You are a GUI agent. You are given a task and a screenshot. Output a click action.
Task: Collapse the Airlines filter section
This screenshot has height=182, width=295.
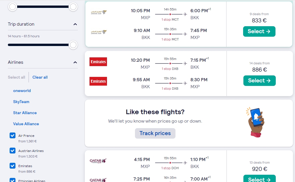(75, 62)
